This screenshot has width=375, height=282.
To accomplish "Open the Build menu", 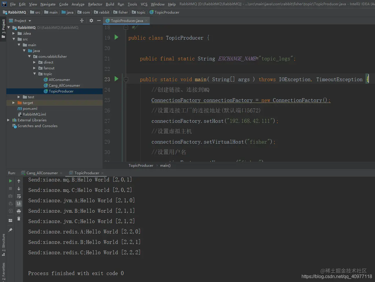I will click(x=110, y=4).
